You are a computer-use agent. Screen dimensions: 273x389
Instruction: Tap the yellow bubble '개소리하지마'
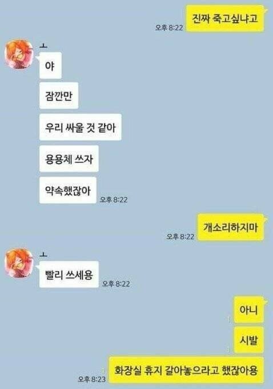[231, 227]
